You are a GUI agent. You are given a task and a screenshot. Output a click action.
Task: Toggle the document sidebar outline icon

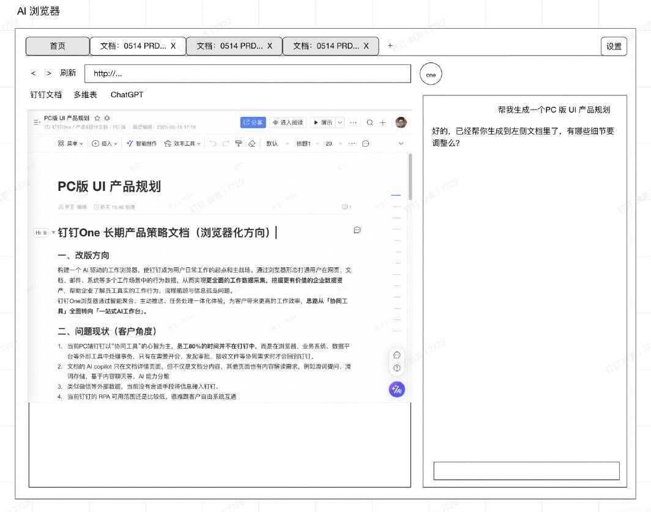pyautogui.click(x=37, y=122)
